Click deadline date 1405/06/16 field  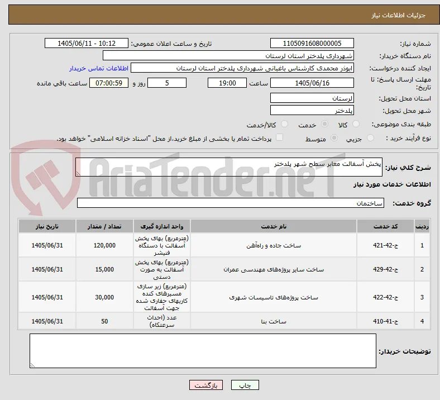pyautogui.click(x=312, y=83)
